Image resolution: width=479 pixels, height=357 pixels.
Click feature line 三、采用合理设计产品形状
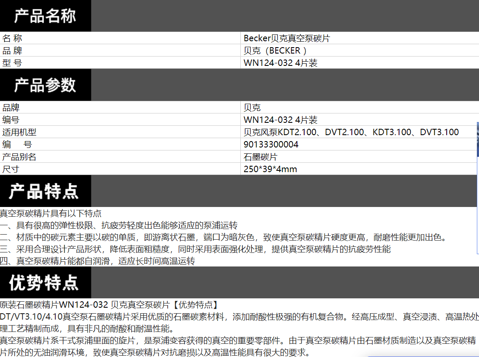195,249
